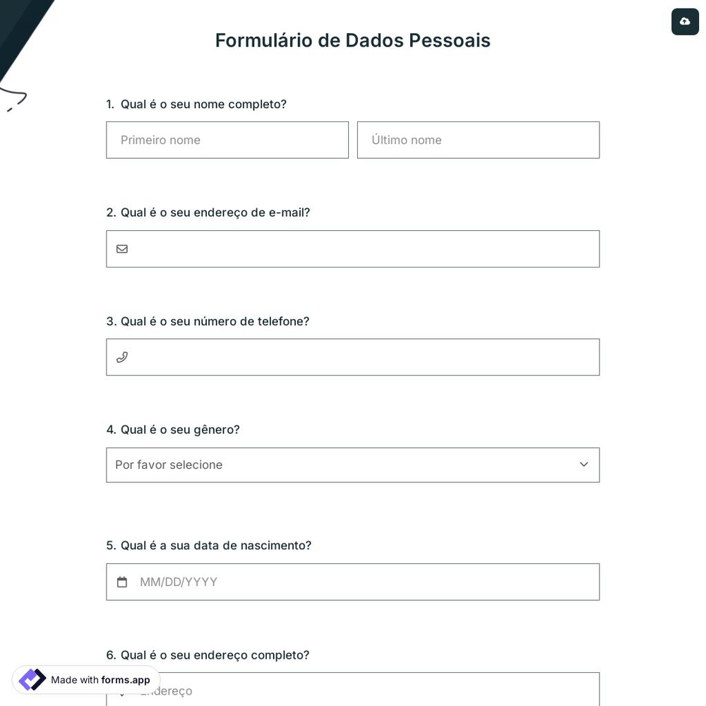Select the envelope icon in the email field
The height and width of the screenshot is (706, 706).
pyautogui.click(x=122, y=249)
